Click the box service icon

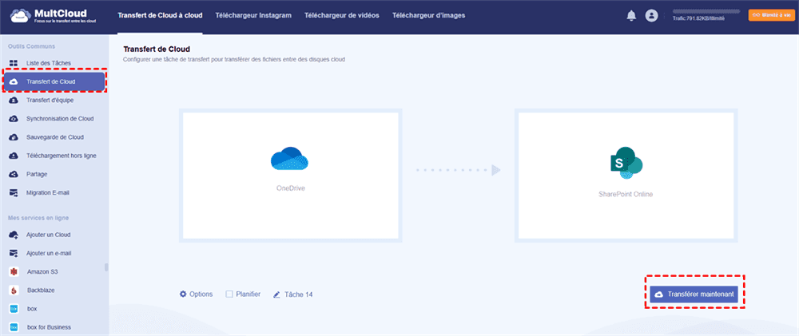point(14,309)
